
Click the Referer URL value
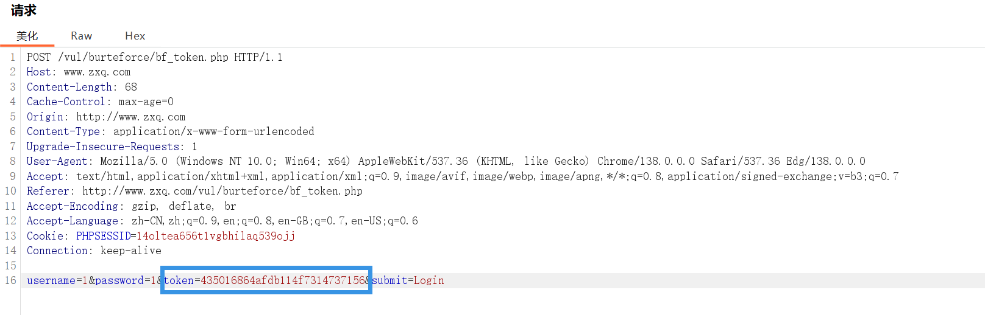222,191
